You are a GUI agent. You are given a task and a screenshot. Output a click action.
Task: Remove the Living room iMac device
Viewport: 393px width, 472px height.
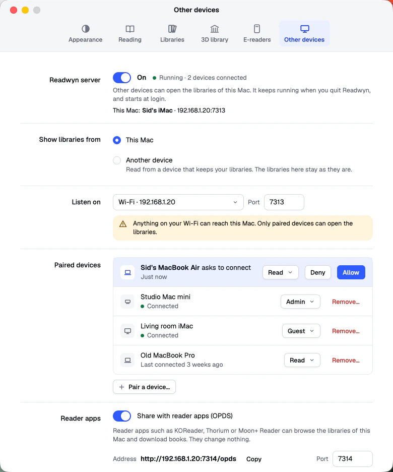(346, 331)
